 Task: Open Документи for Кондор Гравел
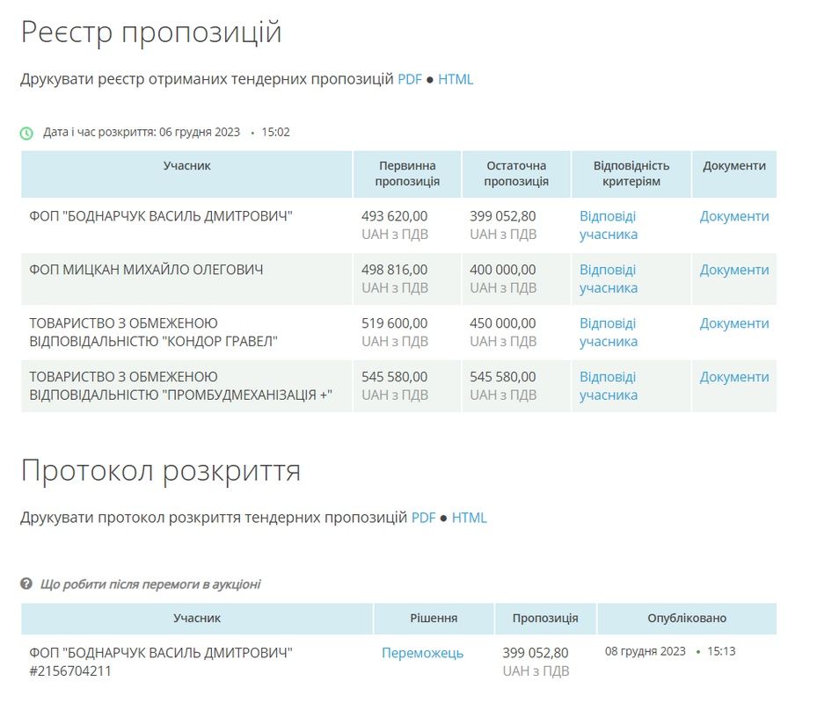pyautogui.click(x=735, y=323)
